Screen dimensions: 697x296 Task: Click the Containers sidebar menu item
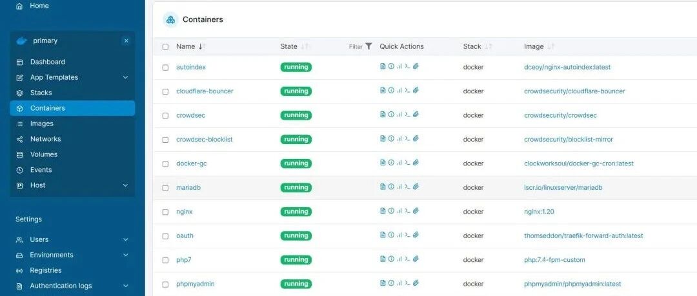72,108
